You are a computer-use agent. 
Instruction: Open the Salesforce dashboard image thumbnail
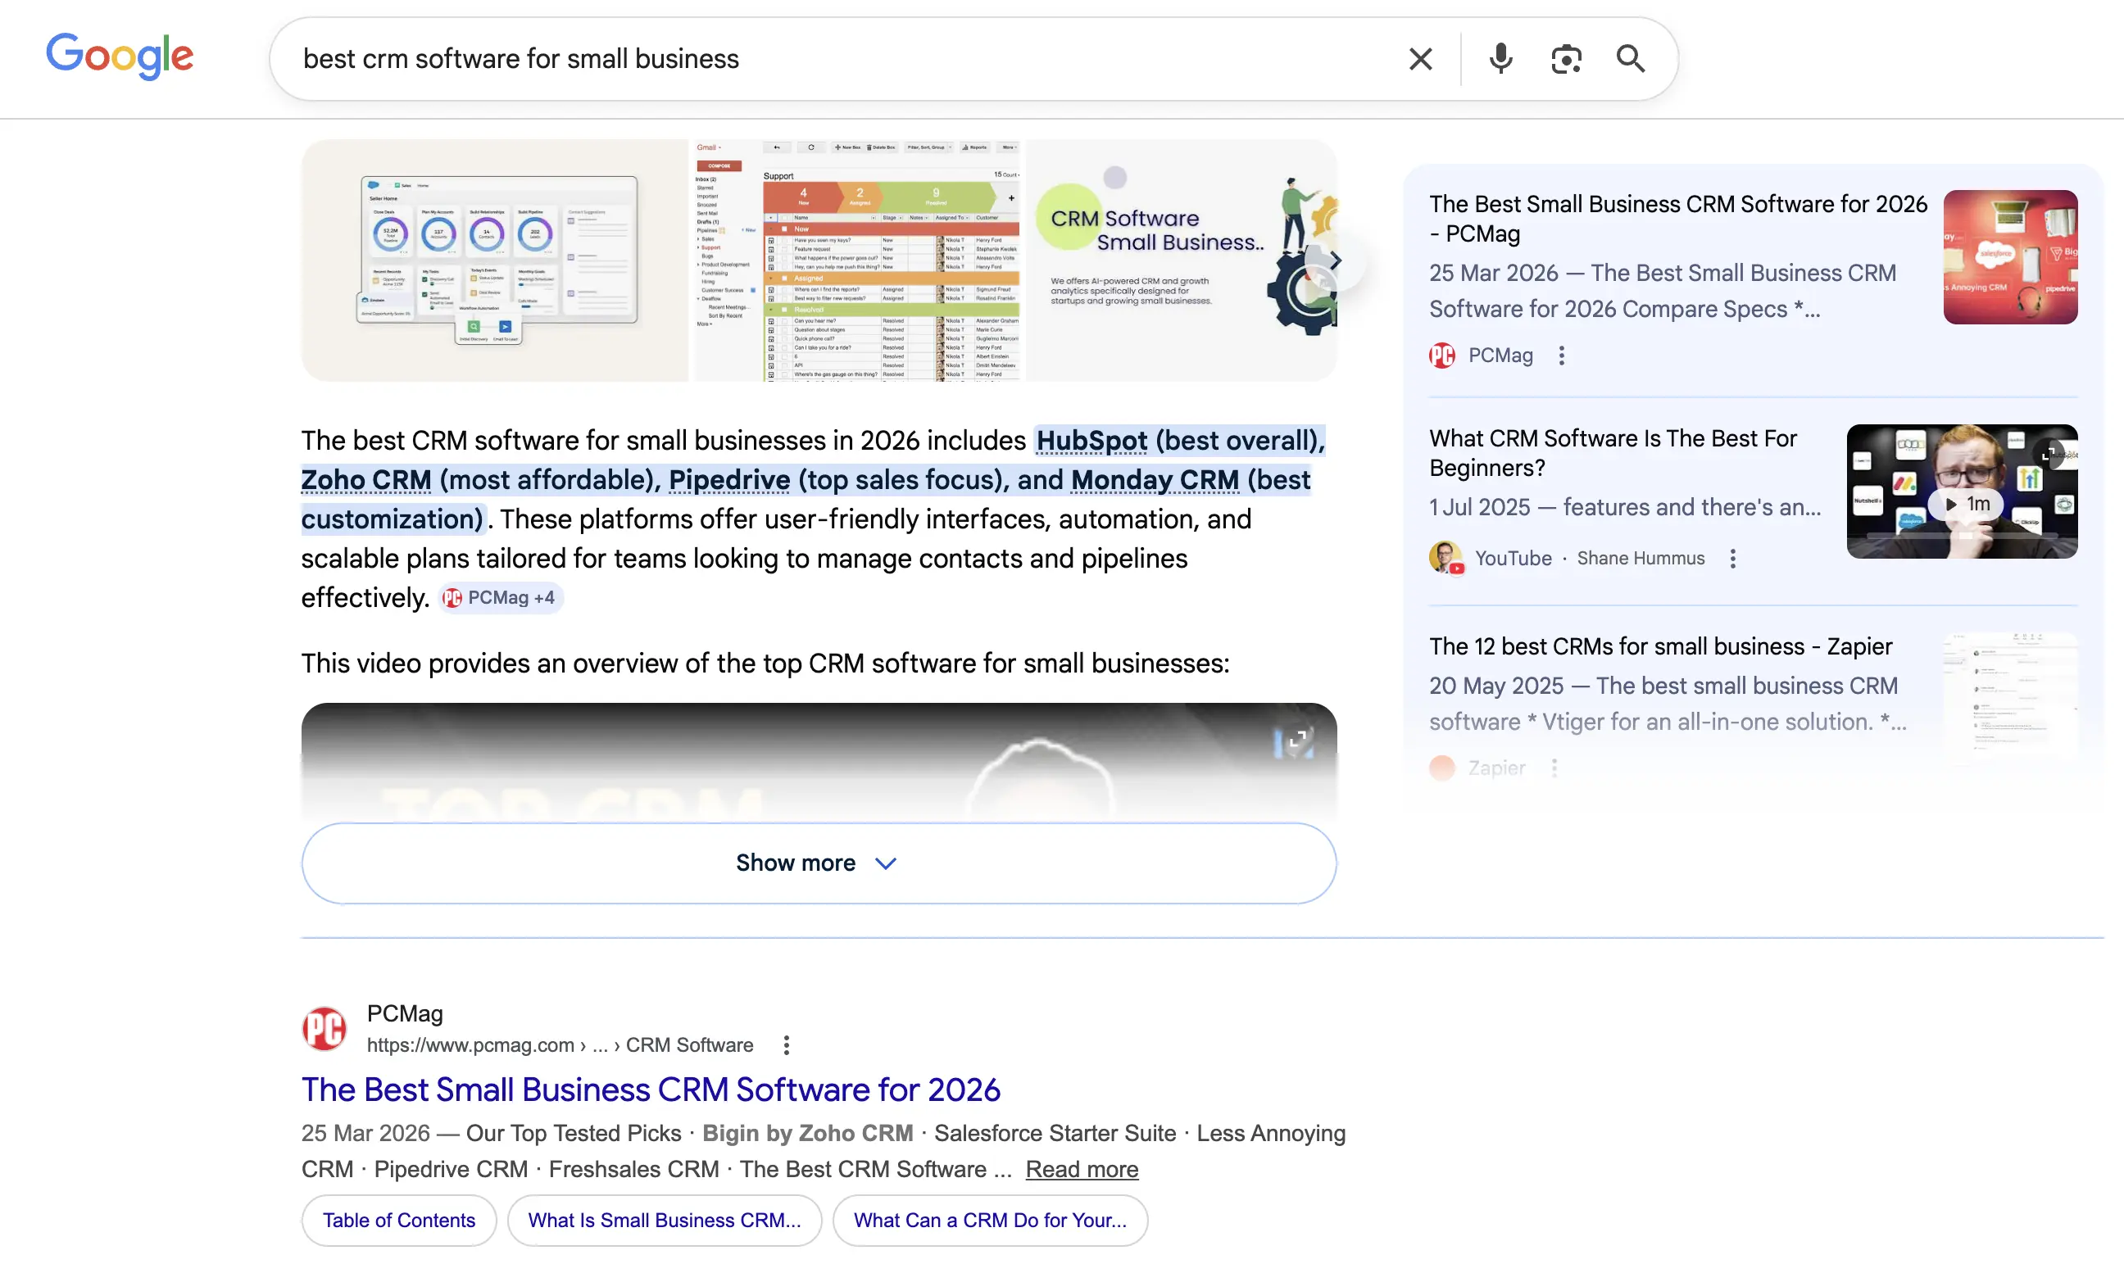point(494,260)
